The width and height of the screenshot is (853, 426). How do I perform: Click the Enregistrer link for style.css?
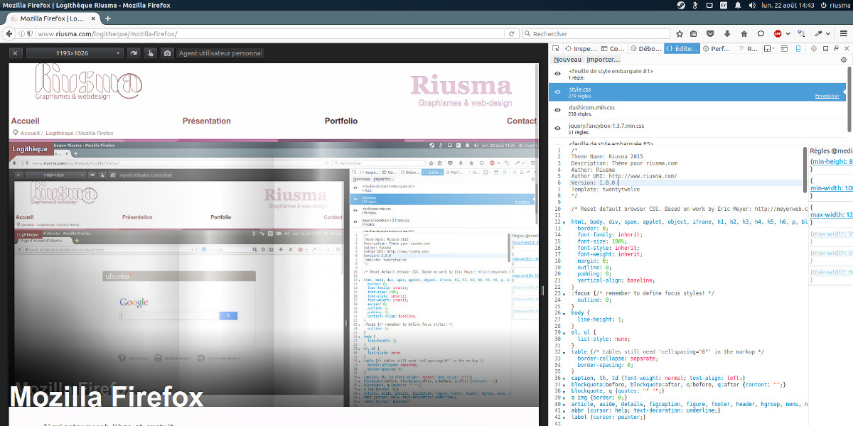click(827, 95)
